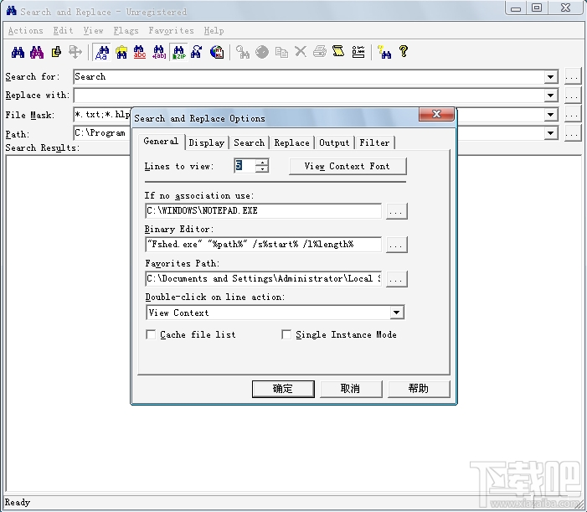Click the Replace with text field
Viewport: 587px width, 512px height.
pos(309,96)
